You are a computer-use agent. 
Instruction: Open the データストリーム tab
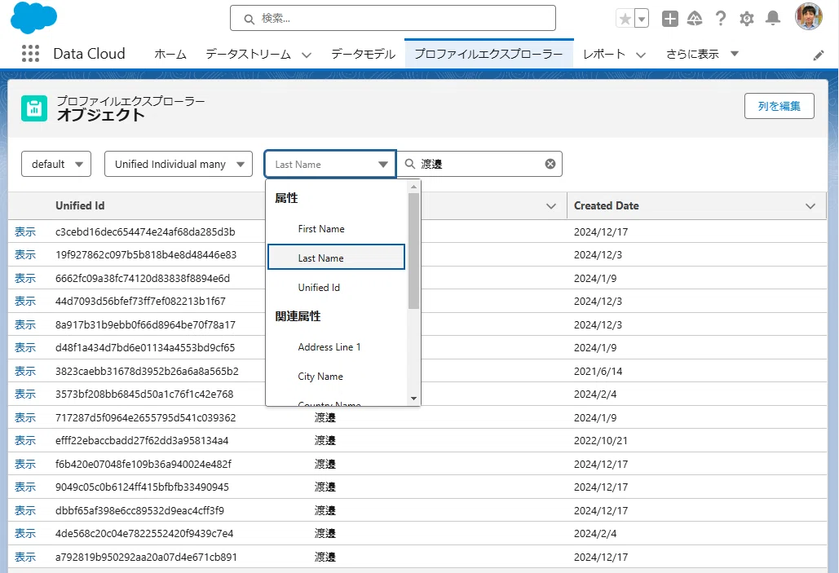[x=248, y=54]
